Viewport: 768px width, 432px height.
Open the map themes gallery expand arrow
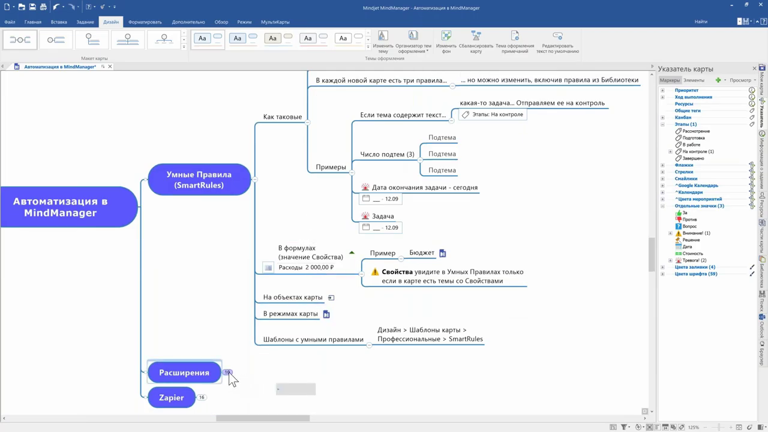pyautogui.click(x=368, y=46)
